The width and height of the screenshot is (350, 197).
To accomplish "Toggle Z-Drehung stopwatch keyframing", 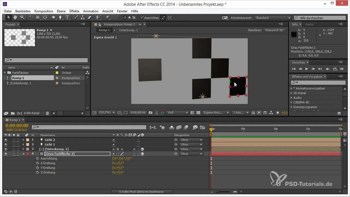I will point(38,172).
